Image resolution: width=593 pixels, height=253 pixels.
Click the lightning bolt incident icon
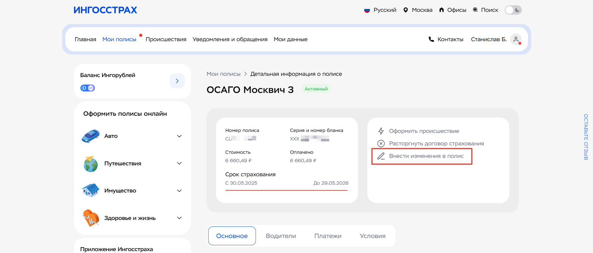tap(381, 131)
